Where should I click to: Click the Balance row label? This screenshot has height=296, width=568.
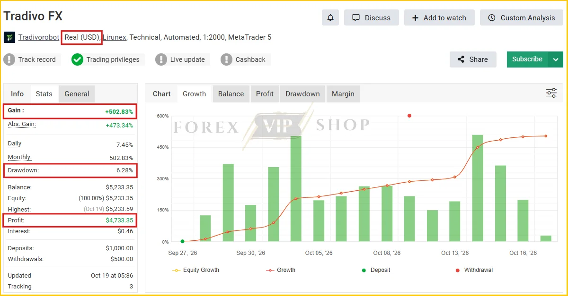coord(19,187)
